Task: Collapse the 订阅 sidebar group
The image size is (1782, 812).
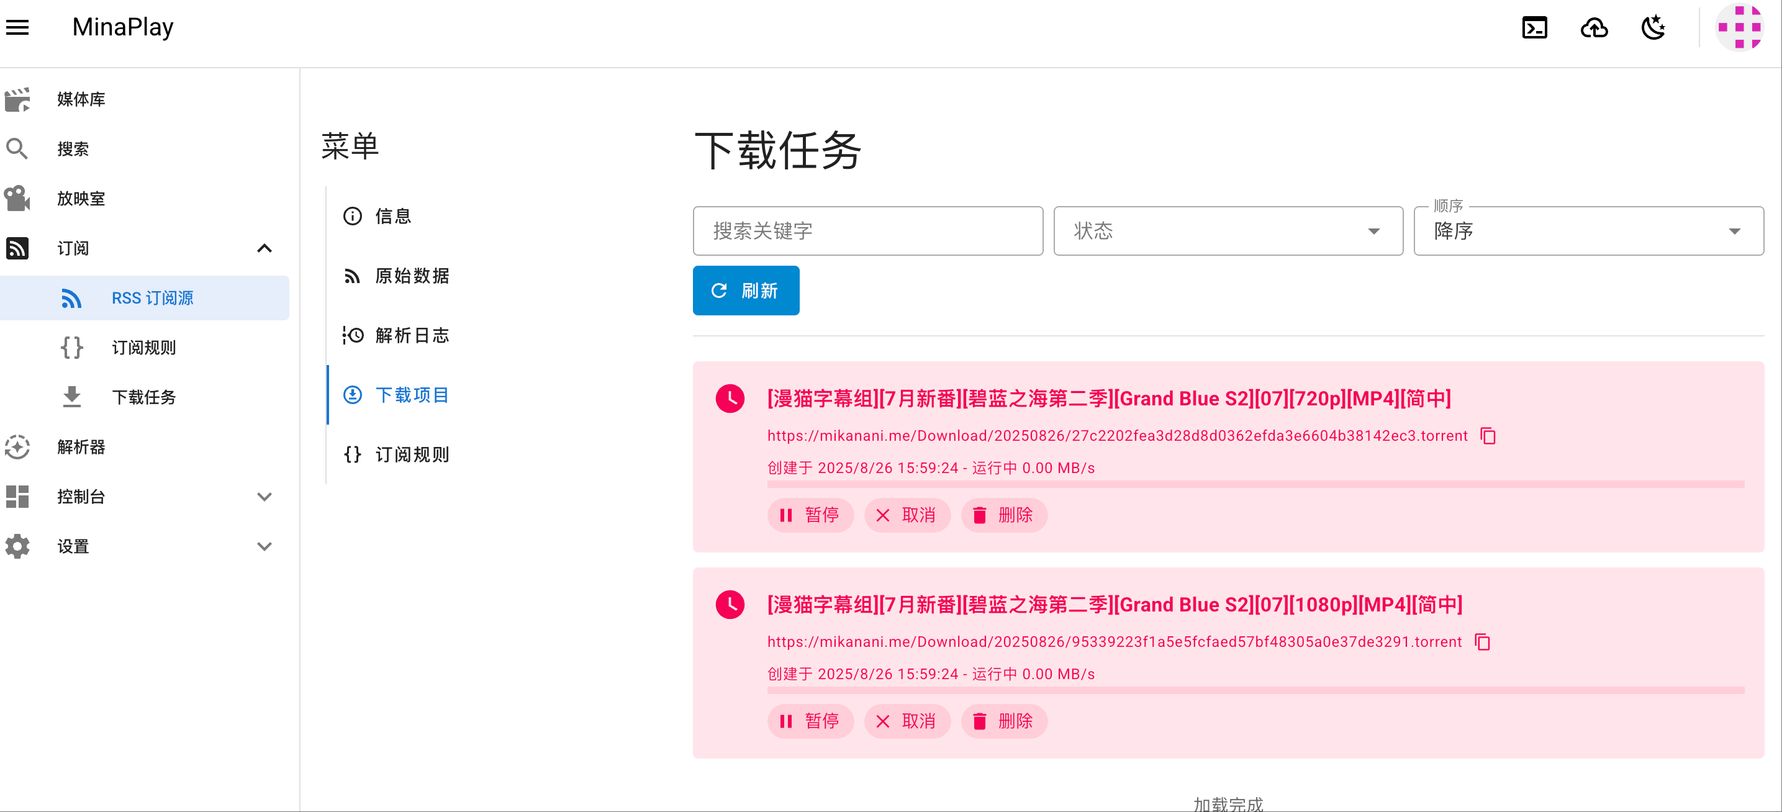Action: click(265, 248)
